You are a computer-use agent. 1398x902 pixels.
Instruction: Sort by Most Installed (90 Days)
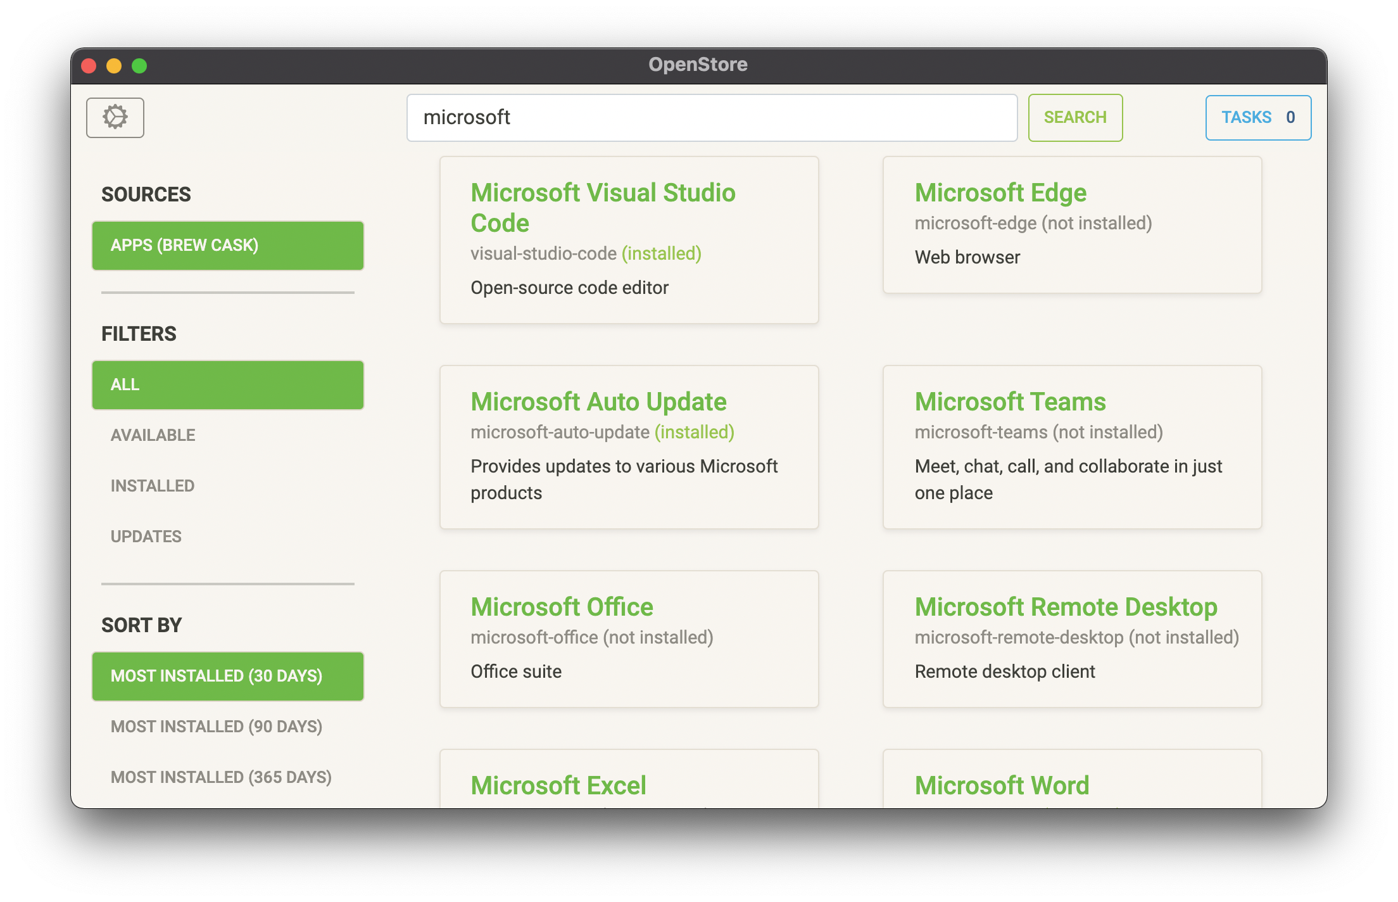[x=217, y=727]
